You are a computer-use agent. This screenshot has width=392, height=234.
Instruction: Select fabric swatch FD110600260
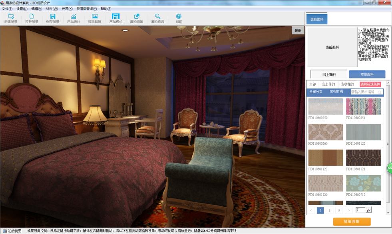[326, 132]
